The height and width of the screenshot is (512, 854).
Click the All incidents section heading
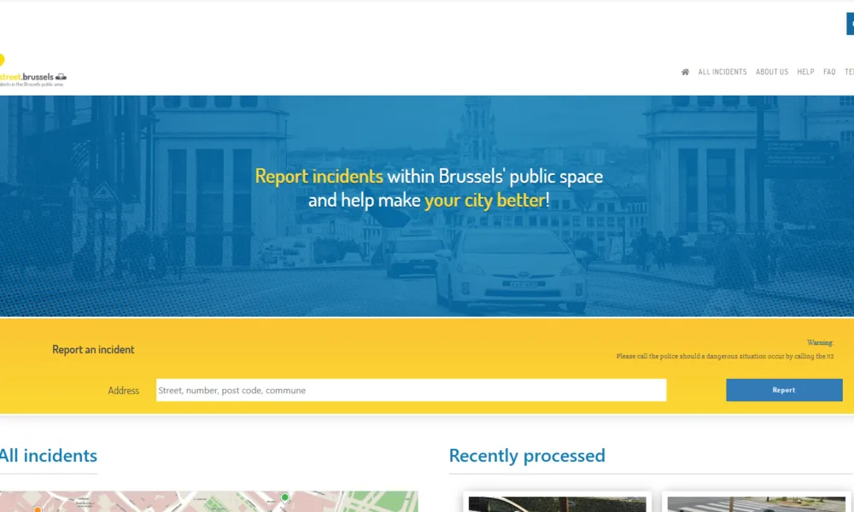tap(48, 456)
